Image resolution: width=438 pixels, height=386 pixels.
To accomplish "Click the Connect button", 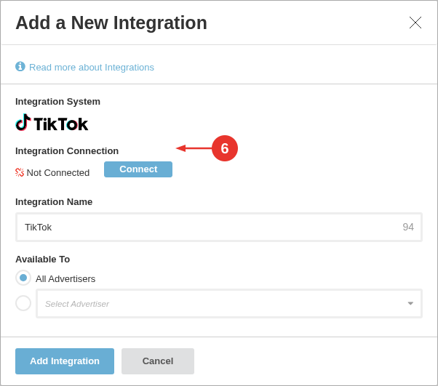I will coord(138,169).
